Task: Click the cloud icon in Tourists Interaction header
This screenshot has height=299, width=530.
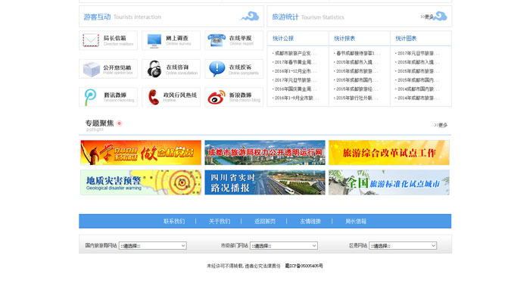Action: click(250, 16)
